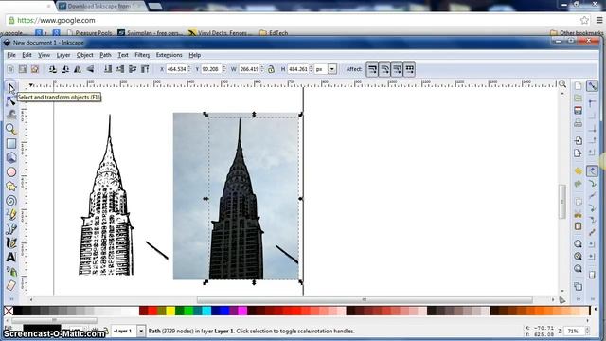Open the px units dropdown
This screenshot has height=341, width=606.
point(332,69)
